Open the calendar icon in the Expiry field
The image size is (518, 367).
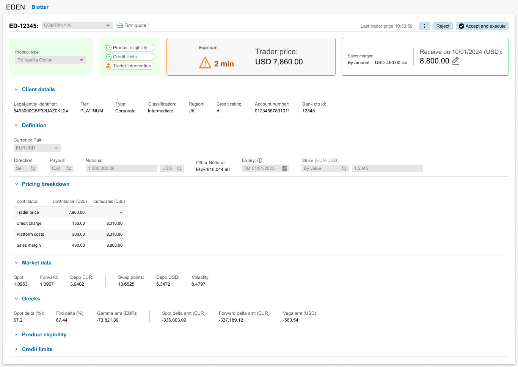[x=285, y=168]
